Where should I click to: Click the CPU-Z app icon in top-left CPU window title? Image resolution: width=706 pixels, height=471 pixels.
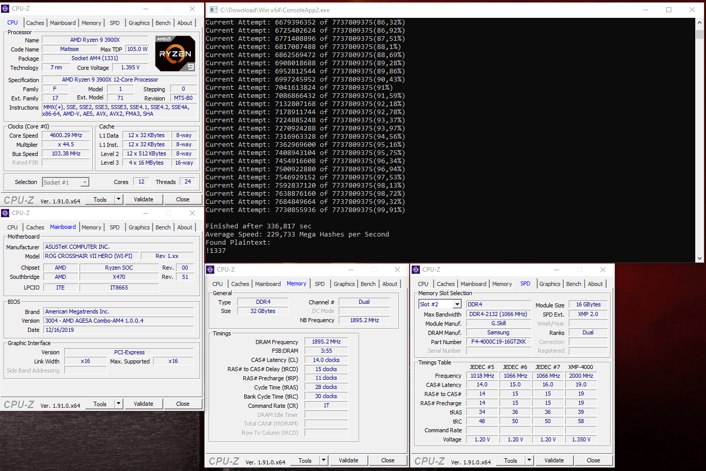6,9
